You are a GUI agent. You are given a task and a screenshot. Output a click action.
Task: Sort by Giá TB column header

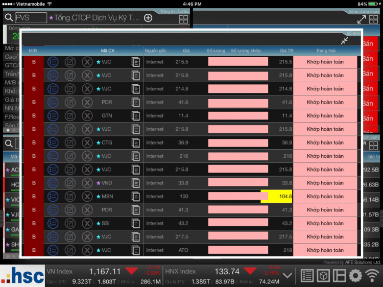[286, 51]
